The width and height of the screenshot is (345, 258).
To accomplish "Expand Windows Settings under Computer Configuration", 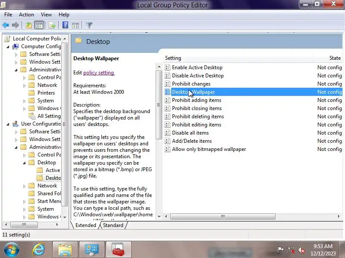I will point(16,62).
